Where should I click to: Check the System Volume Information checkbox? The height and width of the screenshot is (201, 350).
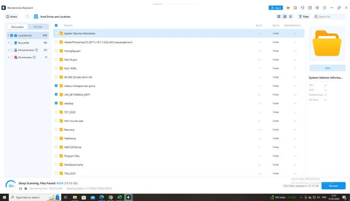click(x=56, y=33)
